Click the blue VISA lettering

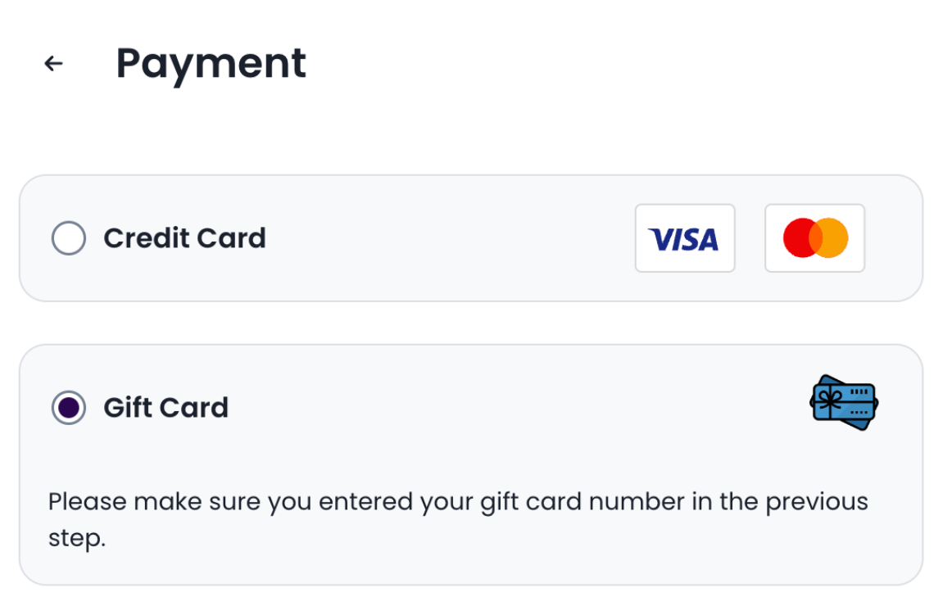pyautogui.click(x=683, y=239)
